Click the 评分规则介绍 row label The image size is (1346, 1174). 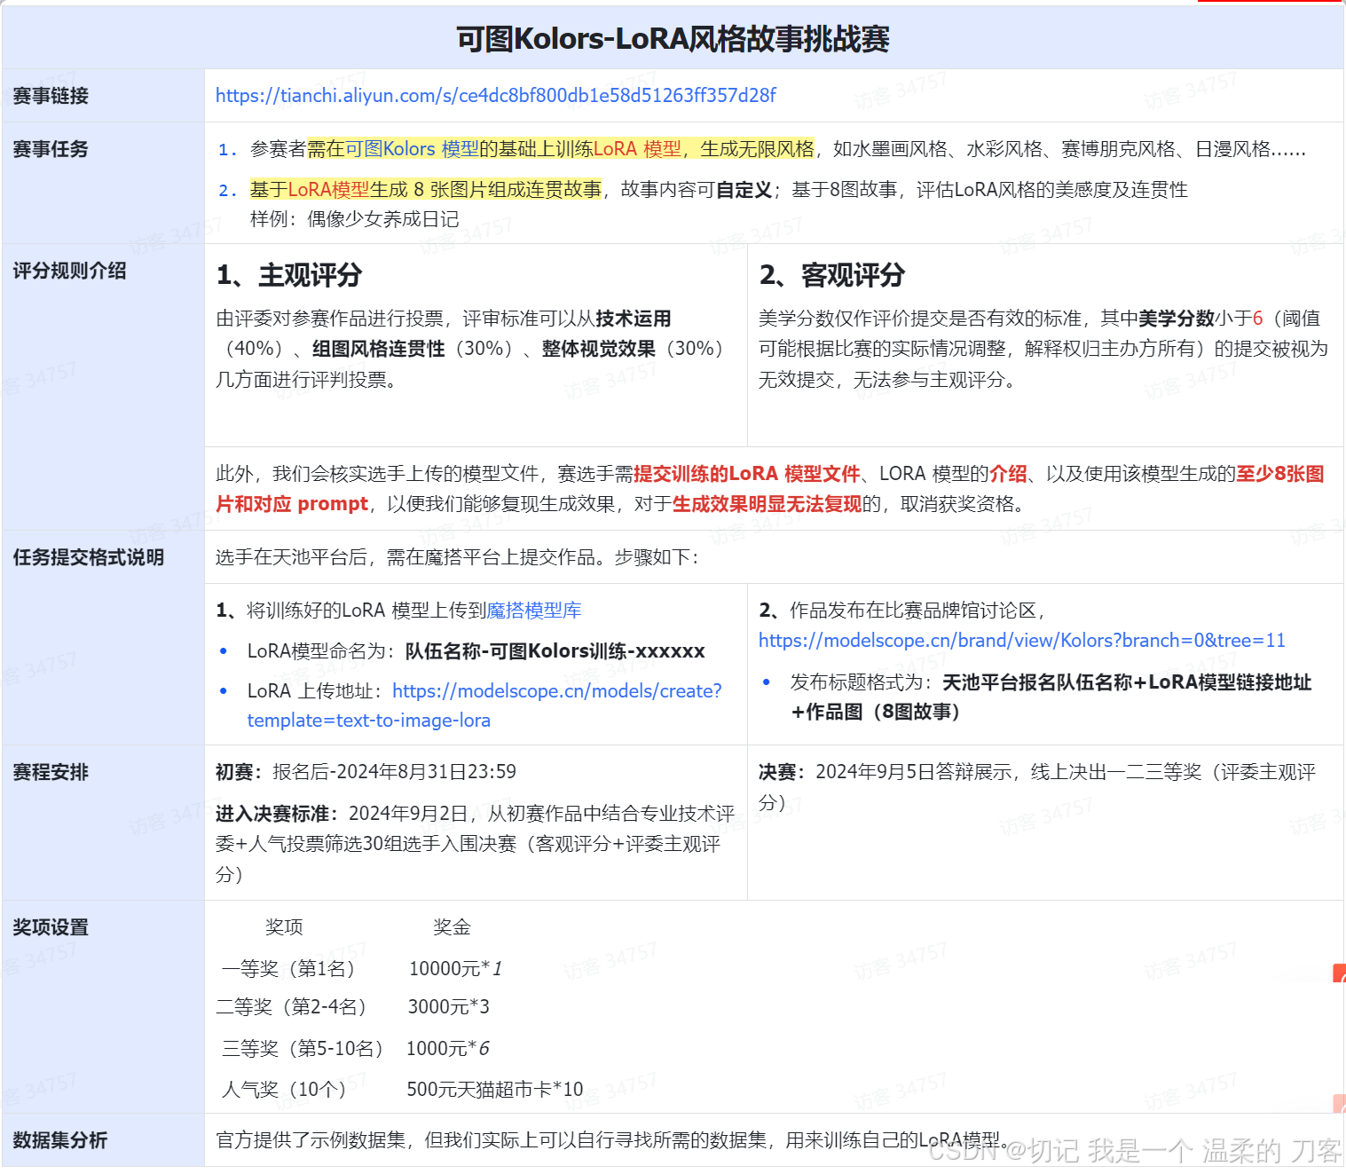click(69, 271)
